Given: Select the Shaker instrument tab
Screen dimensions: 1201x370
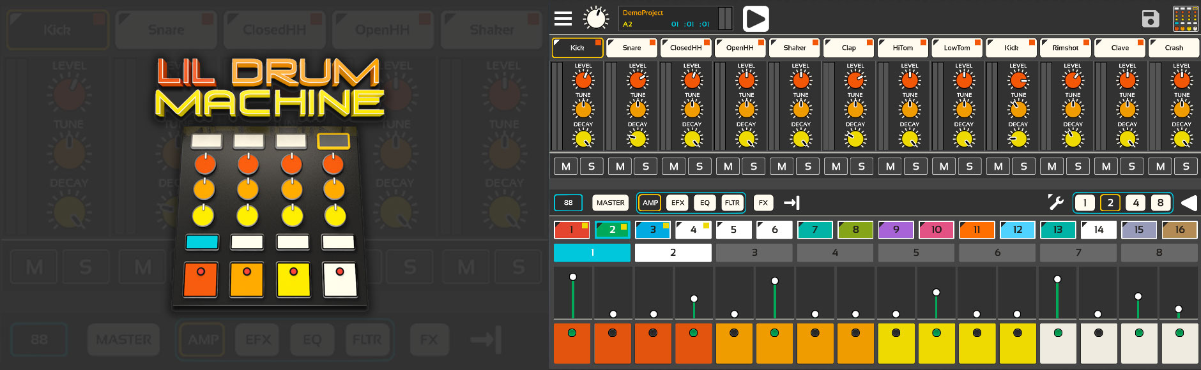Looking at the screenshot, I should pyautogui.click(x=794, y=48).
